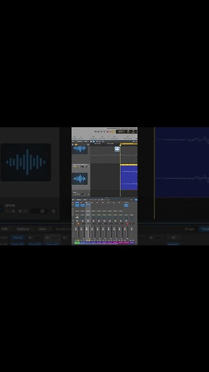
Task: Click the yellow cycle range in ruler
Action: click(129, 144)
